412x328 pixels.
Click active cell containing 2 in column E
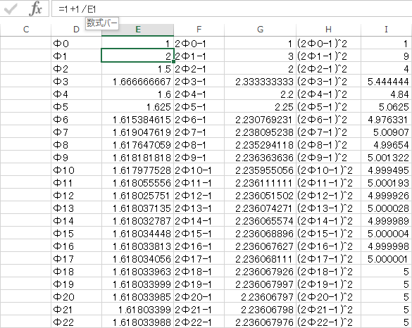tap(137, 56)
